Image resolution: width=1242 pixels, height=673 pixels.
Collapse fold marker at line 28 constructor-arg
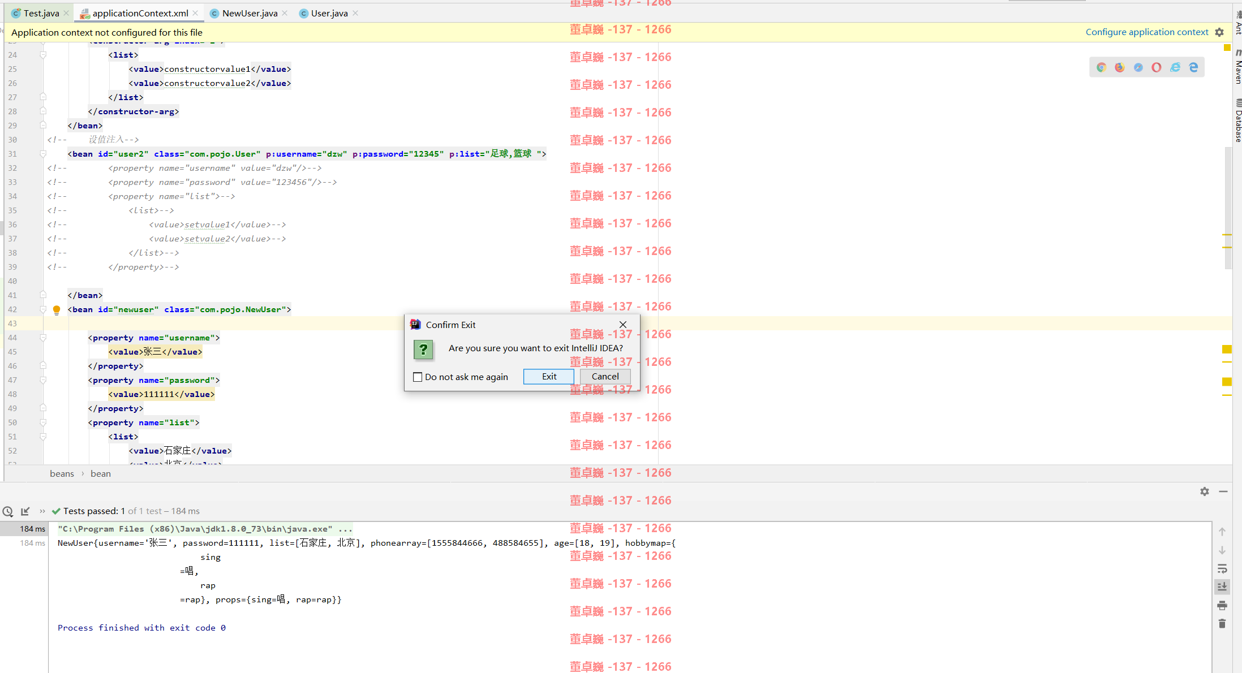43,111
